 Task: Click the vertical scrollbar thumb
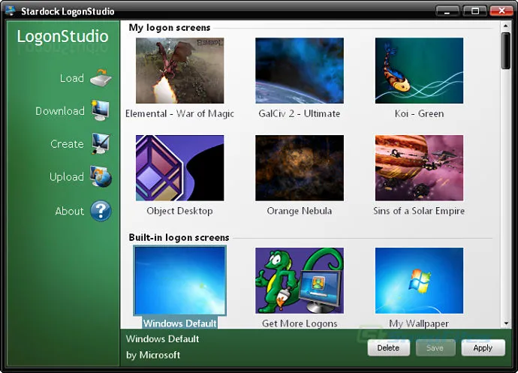505,50
